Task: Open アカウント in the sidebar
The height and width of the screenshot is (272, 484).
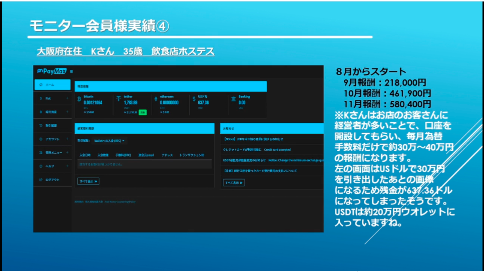Action: [x=53, y=139]
